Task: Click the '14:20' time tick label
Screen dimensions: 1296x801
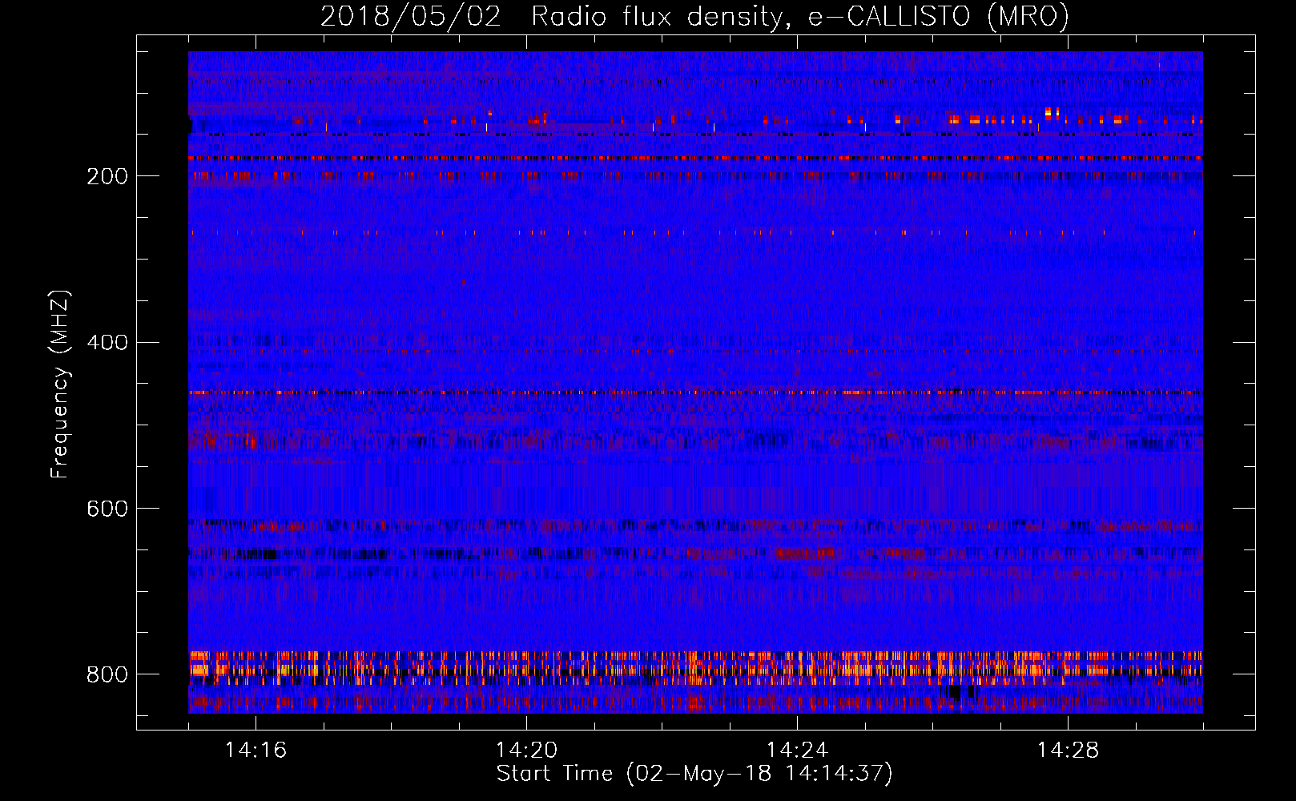Action: pos(526,751)
